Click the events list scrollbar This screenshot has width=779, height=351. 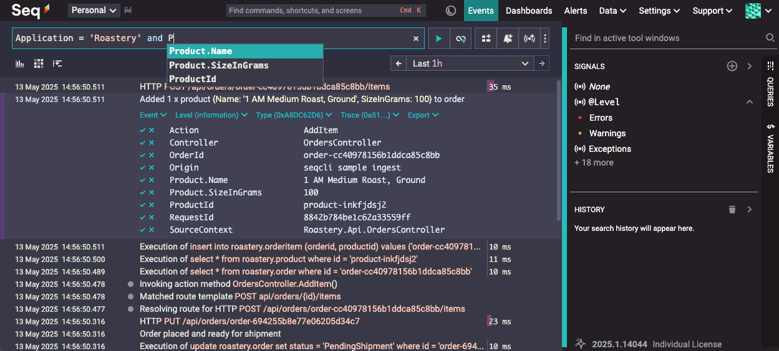coord(559,150)
